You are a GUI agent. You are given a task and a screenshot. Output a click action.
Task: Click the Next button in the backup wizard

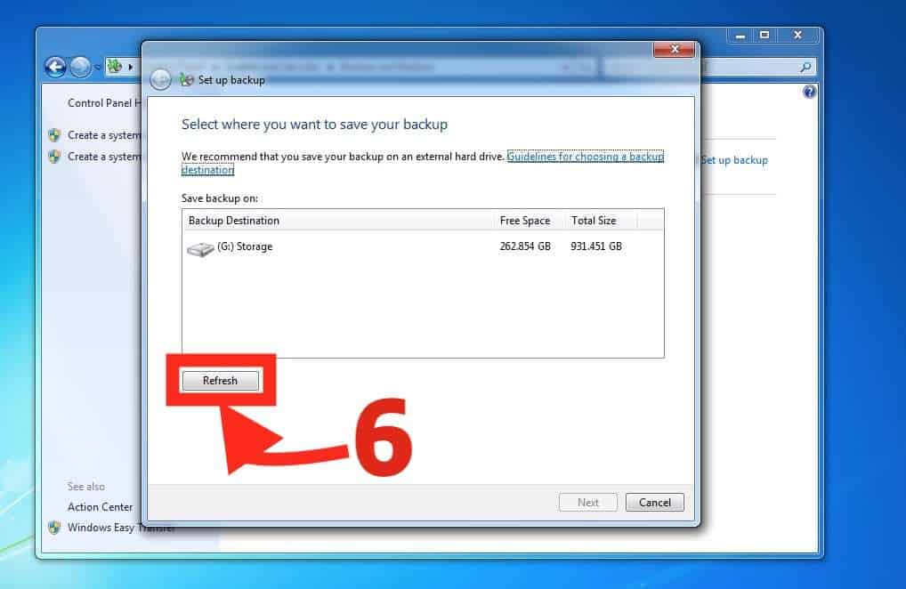pos(587,503)
